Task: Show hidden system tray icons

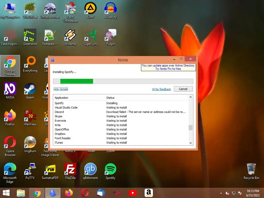Action: point(221,193)
